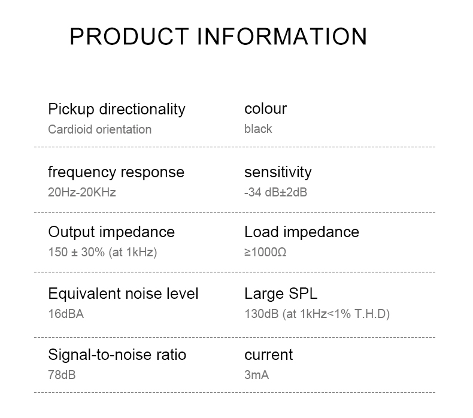
Task: Select the Output impedance label
Action: click(x=111, y=232)
